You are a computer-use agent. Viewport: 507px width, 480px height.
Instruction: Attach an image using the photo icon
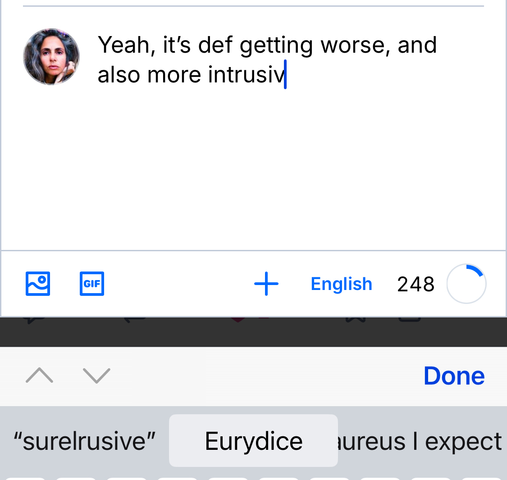(x=38, y=284)
